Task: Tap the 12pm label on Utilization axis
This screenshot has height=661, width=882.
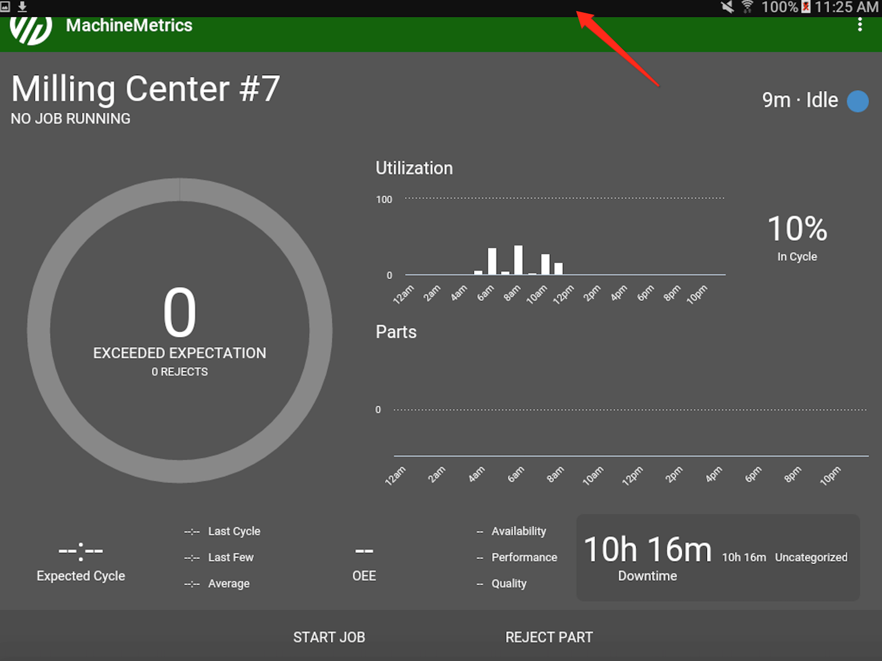Action: click(563, 295)
